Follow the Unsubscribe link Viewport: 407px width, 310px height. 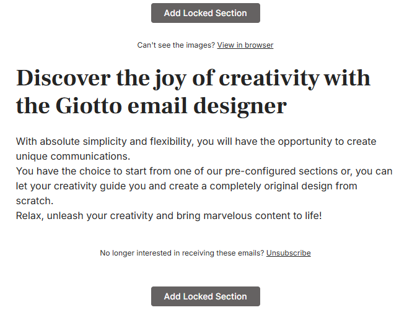tap(288, 253)
